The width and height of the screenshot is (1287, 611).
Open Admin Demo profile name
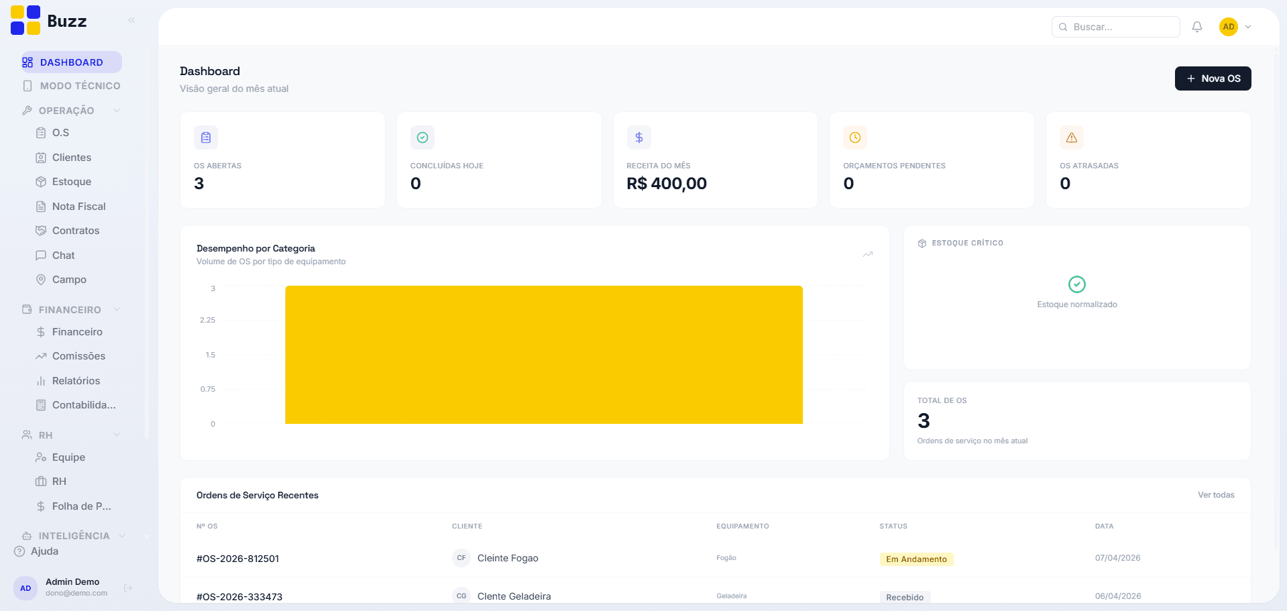72,581
